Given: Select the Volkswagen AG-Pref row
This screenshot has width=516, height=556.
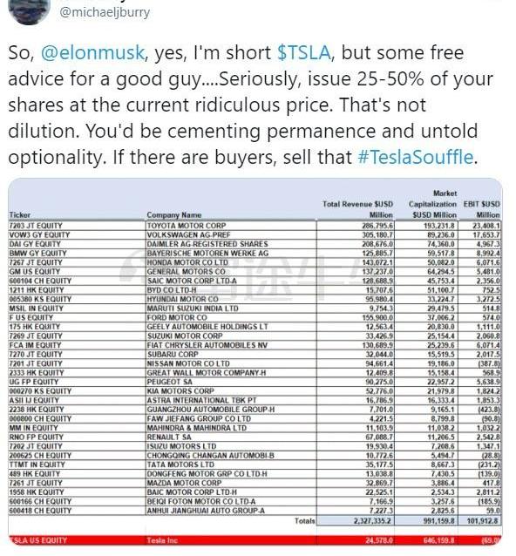Looking at the screenshot, I should coord(255,234).
